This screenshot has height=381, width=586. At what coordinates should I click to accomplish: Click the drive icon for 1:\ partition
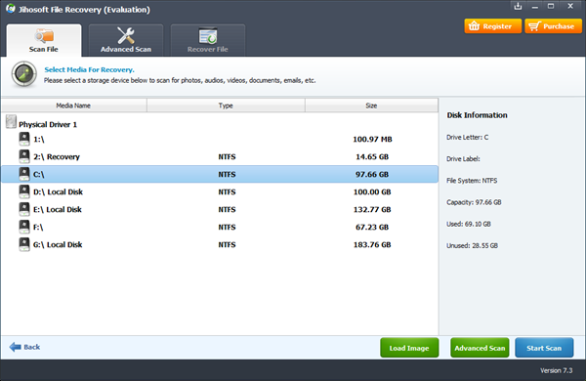[24, 139]
